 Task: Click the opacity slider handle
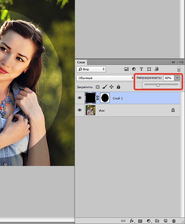pyautogui.click(x=158, y=85)
